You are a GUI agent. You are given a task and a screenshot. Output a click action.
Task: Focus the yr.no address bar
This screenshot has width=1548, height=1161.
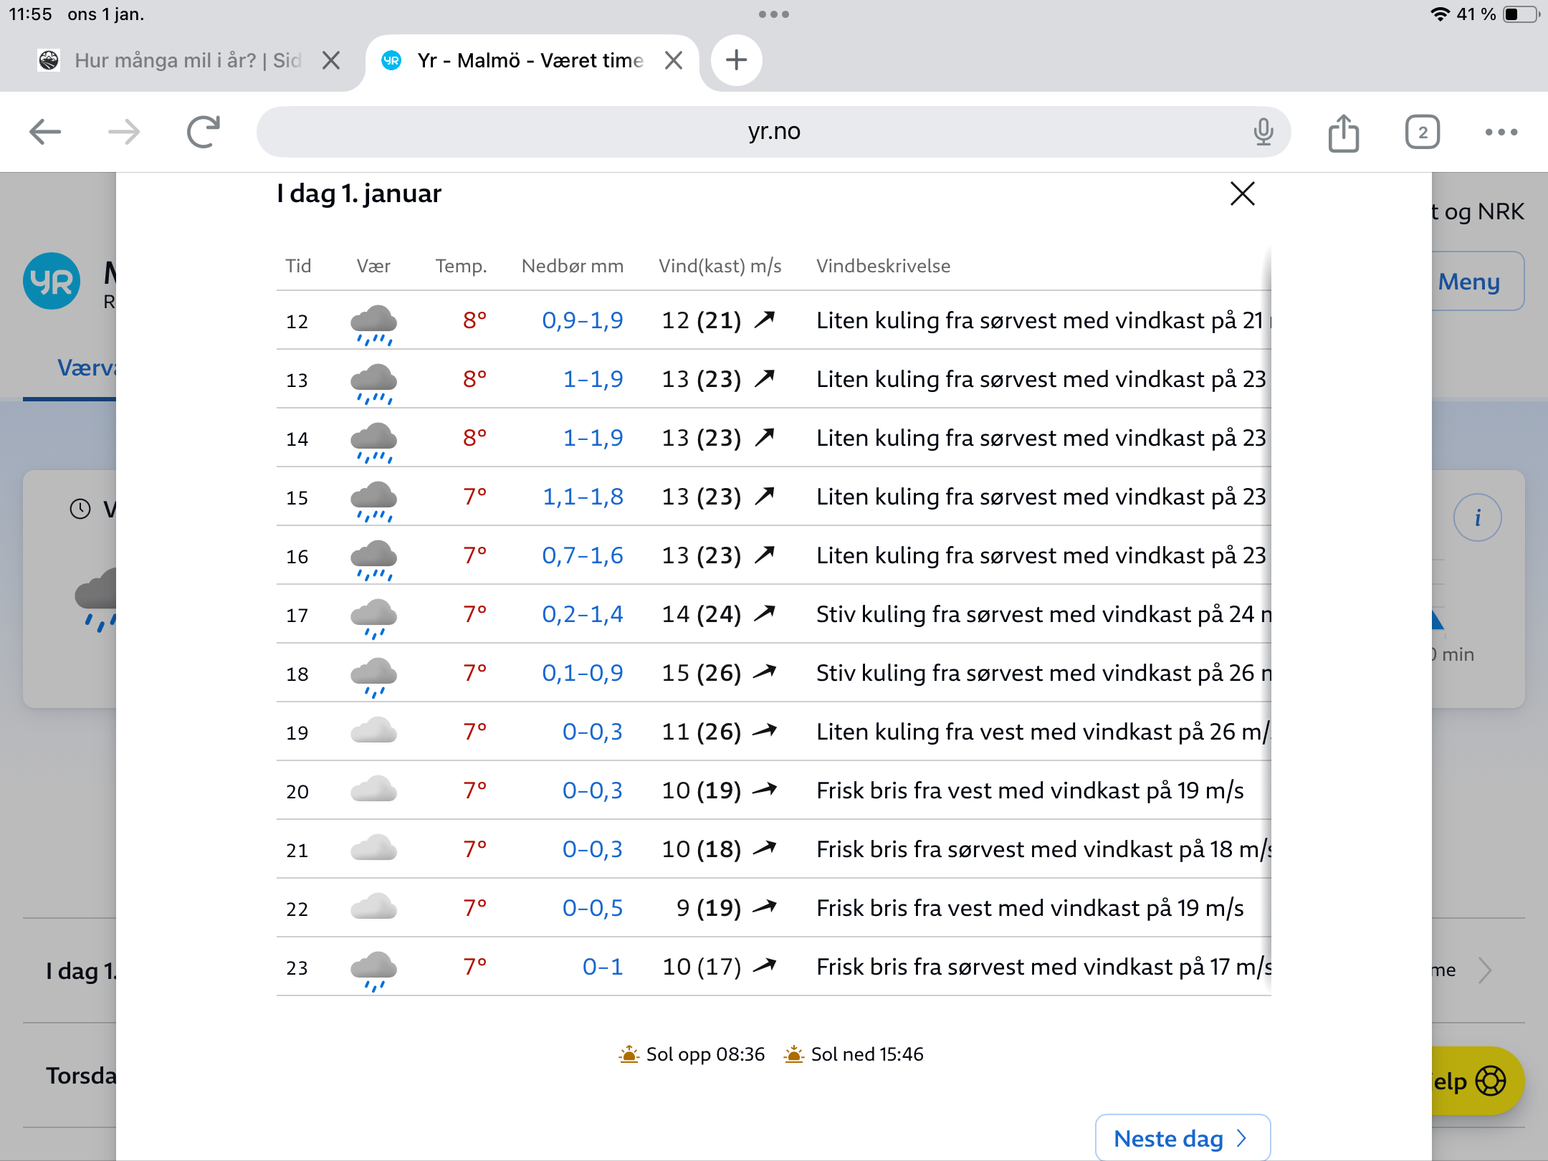pos(774,132)
